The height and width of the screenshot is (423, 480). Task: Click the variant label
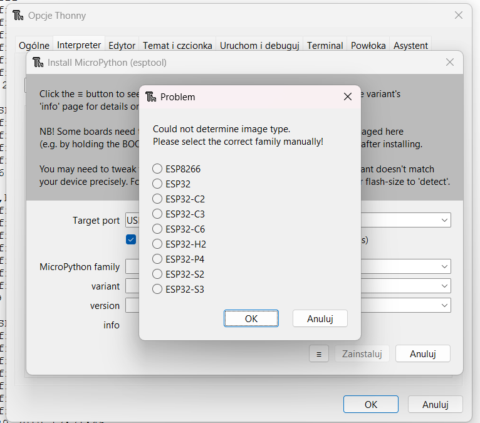tap(106, 286)
